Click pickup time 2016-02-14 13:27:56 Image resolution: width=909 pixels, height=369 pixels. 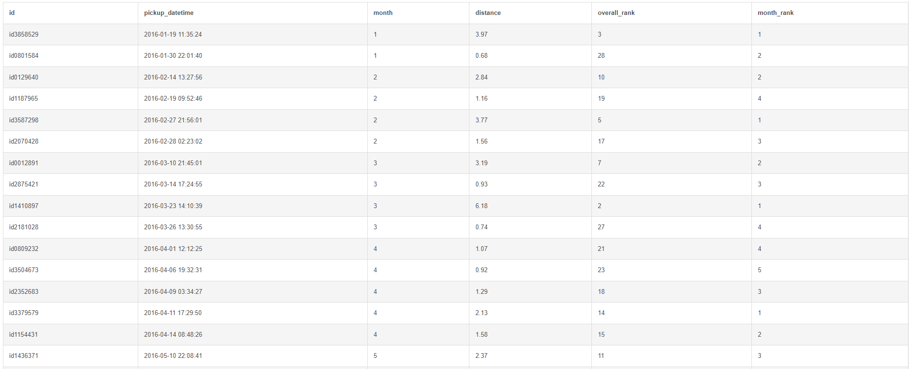pos(173,78)
